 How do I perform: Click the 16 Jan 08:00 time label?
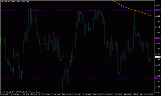(25, 95)
